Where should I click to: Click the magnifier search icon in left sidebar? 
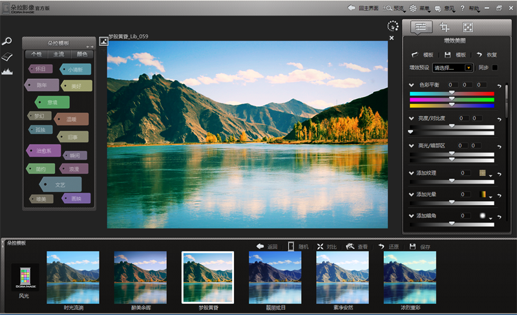pos(7,41)
